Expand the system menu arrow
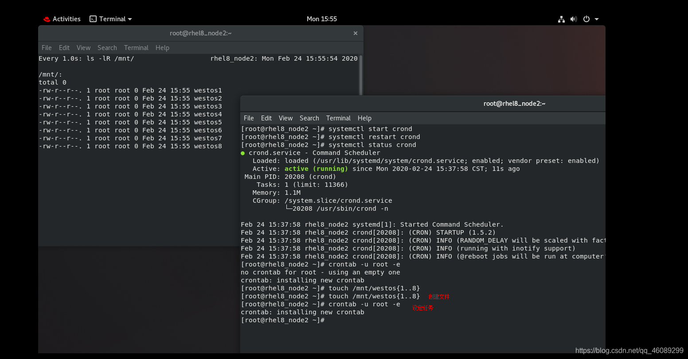Viewport: 688px width, 359px height. coord(597,19)
